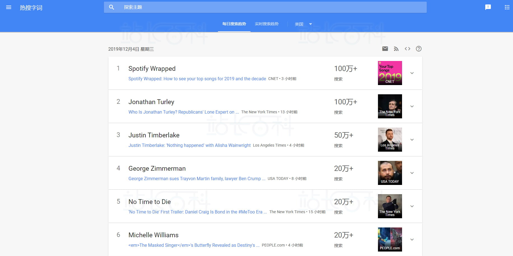Open the RSS feed icon
Viewport: 513px width, 256px height.
[396, 49]
